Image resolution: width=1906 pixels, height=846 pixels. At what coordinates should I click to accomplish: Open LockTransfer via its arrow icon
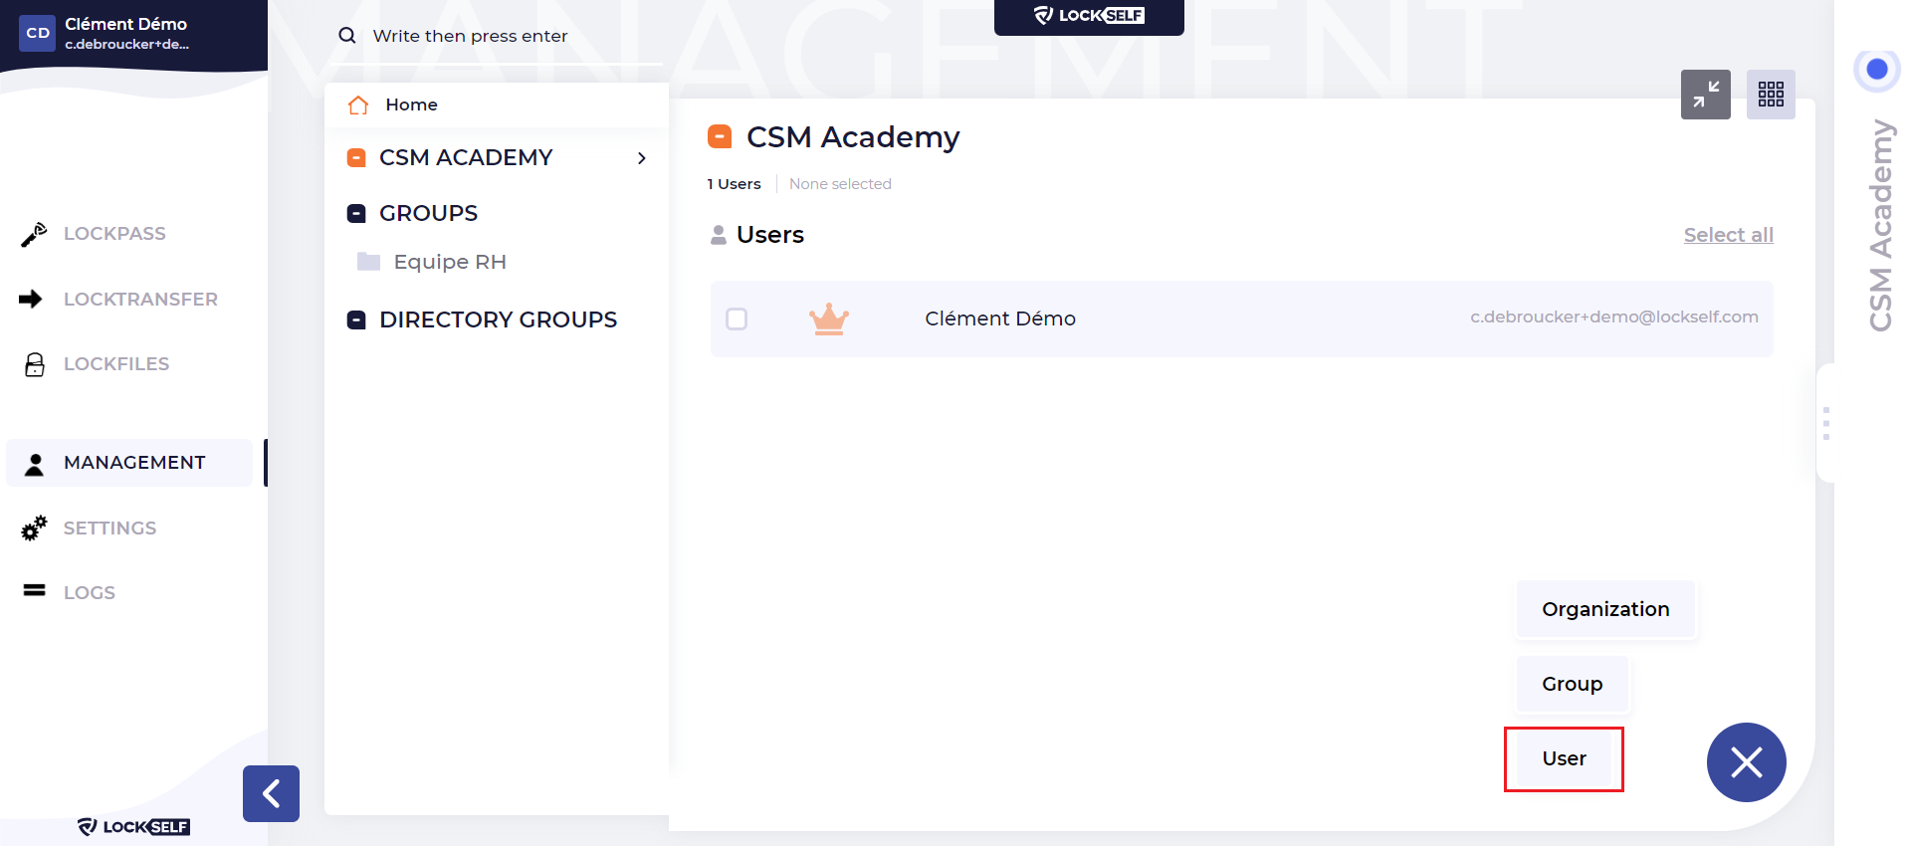click(31, 299)
